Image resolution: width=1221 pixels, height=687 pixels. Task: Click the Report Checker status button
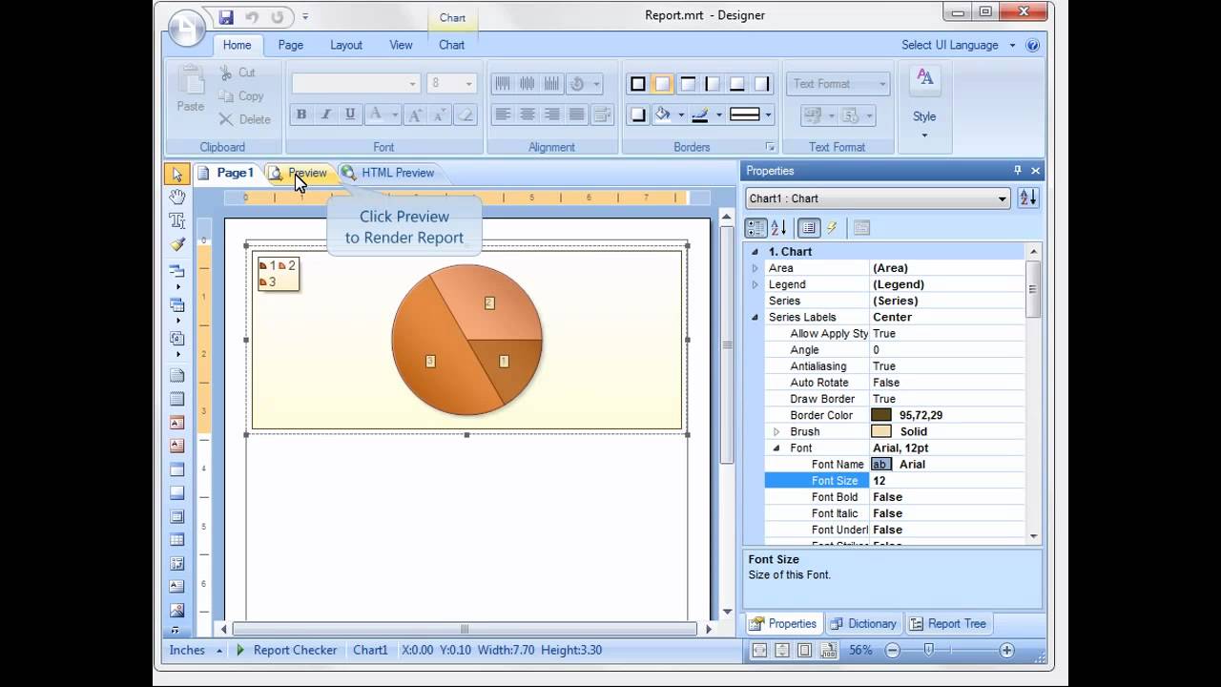click(286, 650)
